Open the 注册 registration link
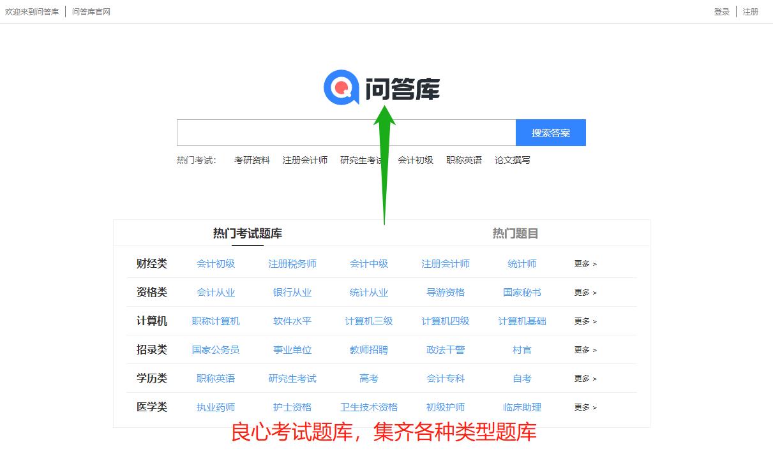 (751, 11)
